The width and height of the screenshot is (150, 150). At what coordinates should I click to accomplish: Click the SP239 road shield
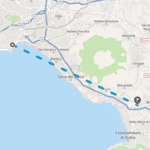[x=78, y=15]
